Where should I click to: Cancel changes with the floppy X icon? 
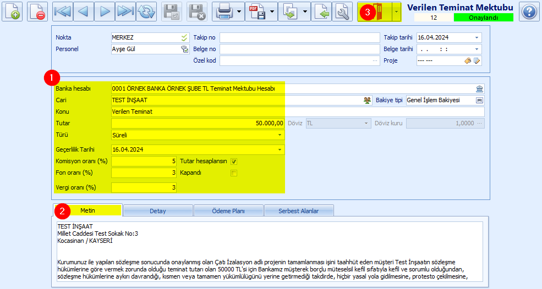coord(197,12)
